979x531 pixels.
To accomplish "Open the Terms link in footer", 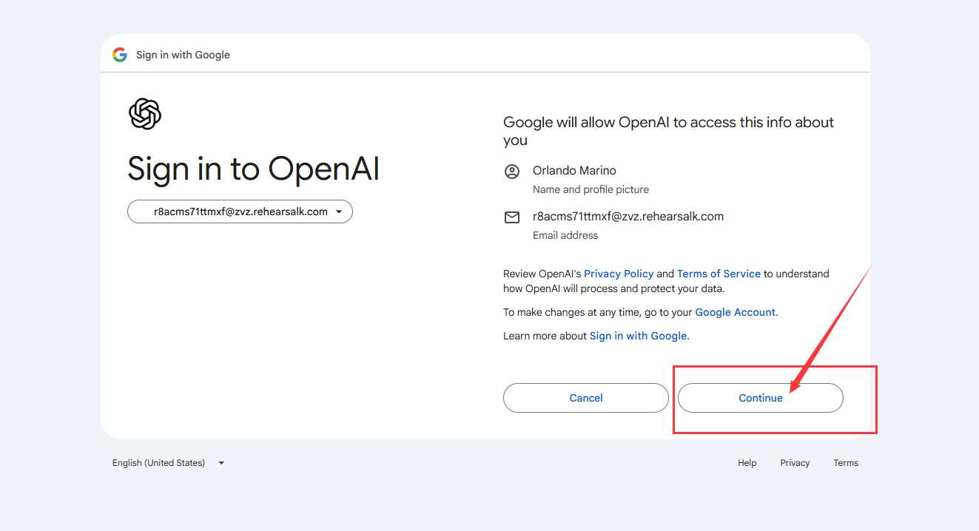I will click(846, 463).
